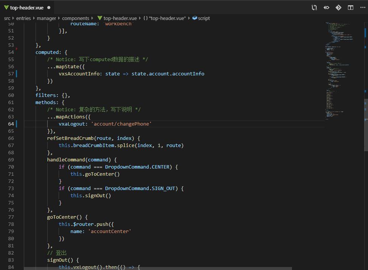This screenshot has height=270, width=368.
Task: Click the vertical scrollbar thumb
Action: coord(366,125)
